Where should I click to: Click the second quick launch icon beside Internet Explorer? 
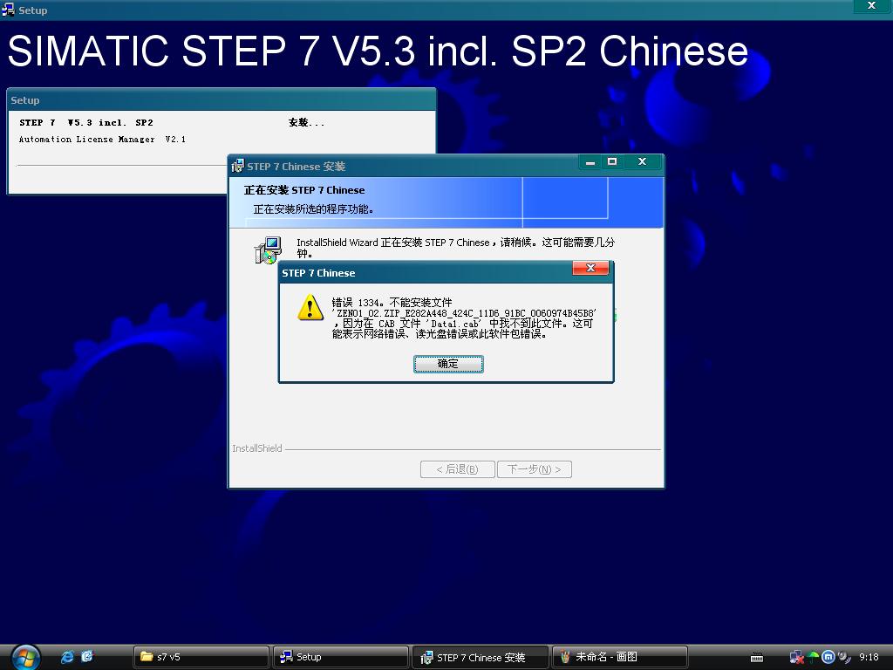click(87, 657)
